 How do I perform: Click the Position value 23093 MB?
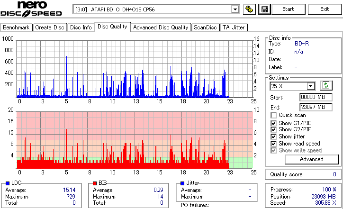(x=324, y=197)
